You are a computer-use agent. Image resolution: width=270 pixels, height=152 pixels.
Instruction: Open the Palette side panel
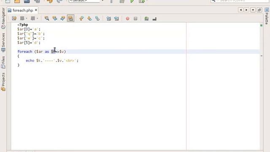267,16
